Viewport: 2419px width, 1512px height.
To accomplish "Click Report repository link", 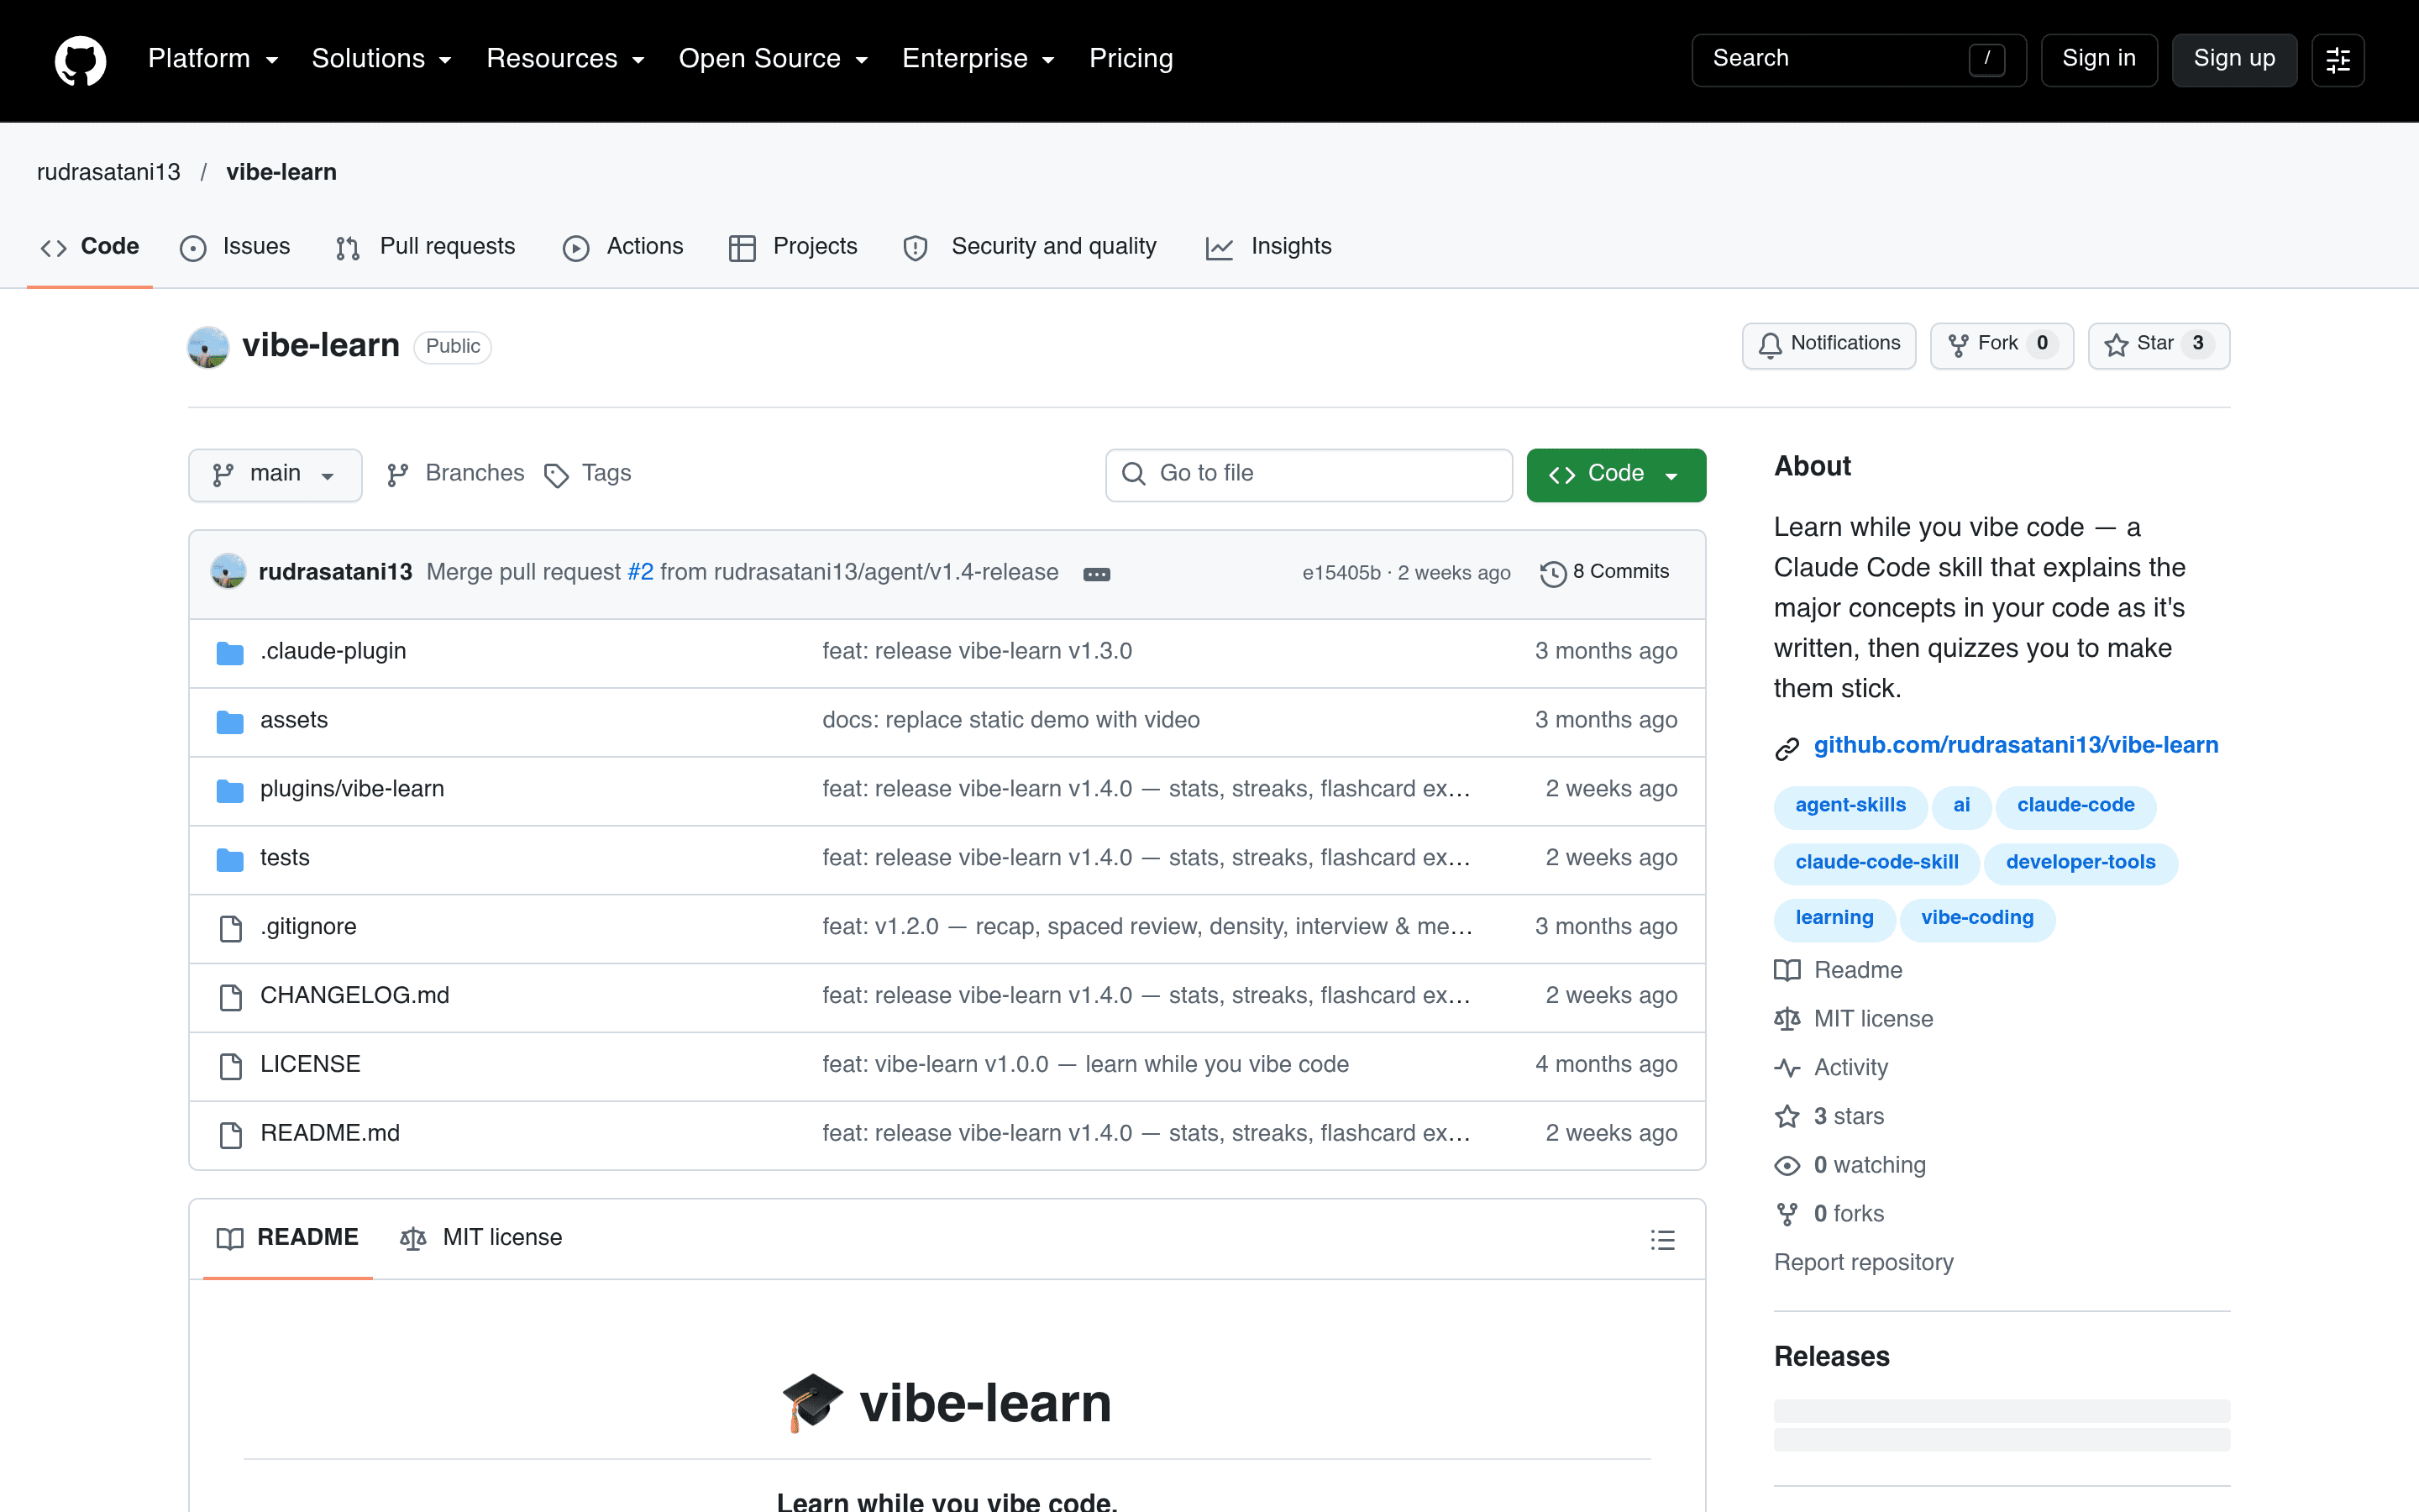I will (x=1863, y=1263).
